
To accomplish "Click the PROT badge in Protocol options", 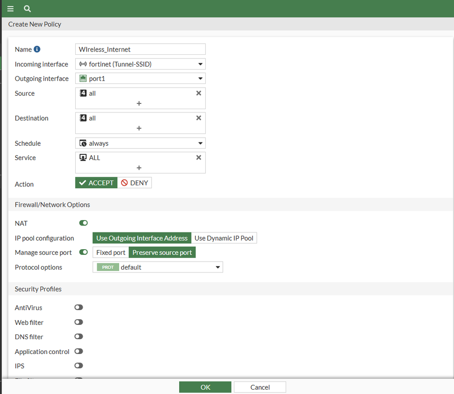I will coord(108,267).
